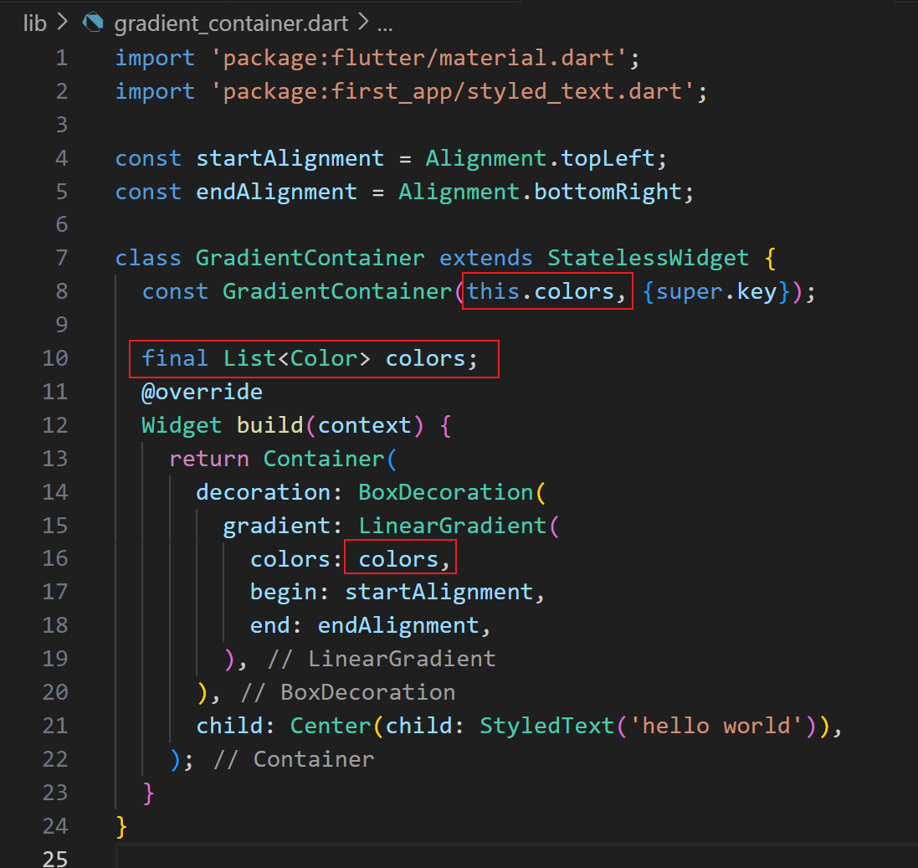Click the Dart file icon in breadcrumb

pyautogui.click(x=93, y=23)
